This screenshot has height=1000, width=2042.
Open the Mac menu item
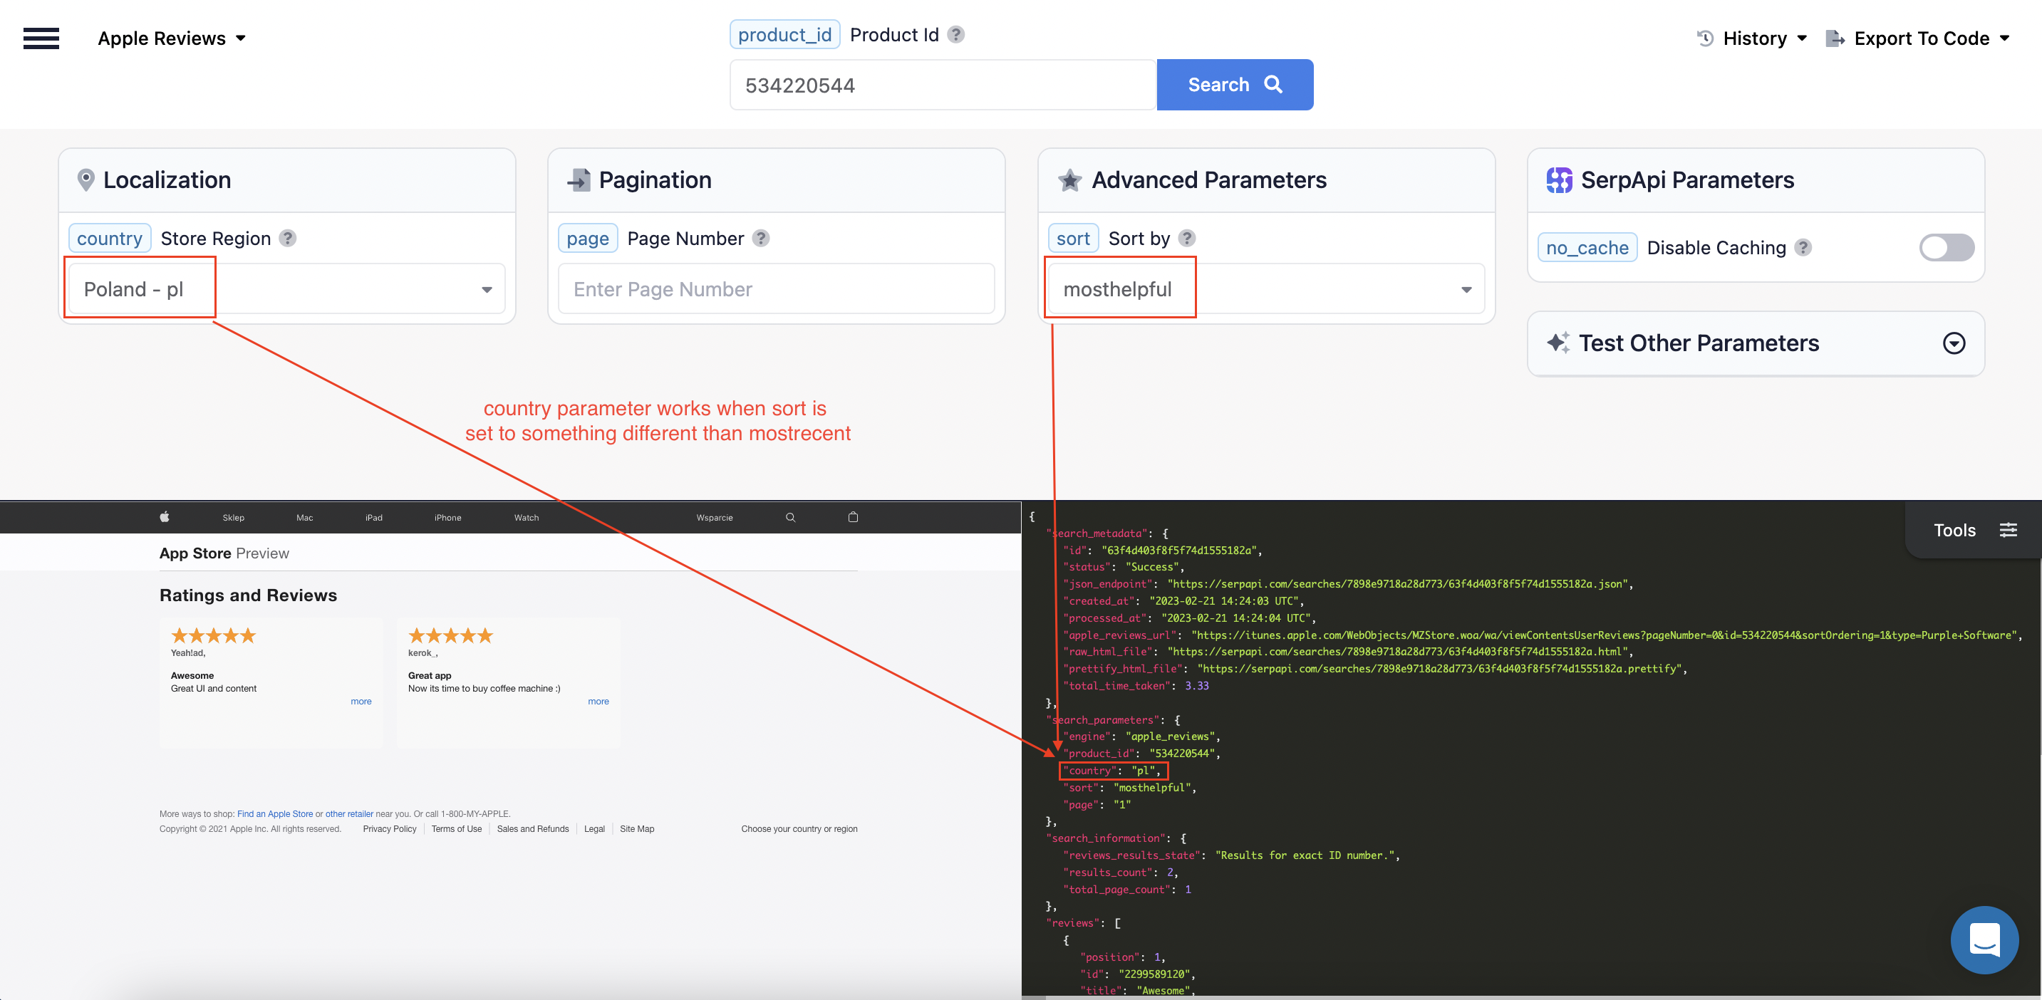click(304, 517)
